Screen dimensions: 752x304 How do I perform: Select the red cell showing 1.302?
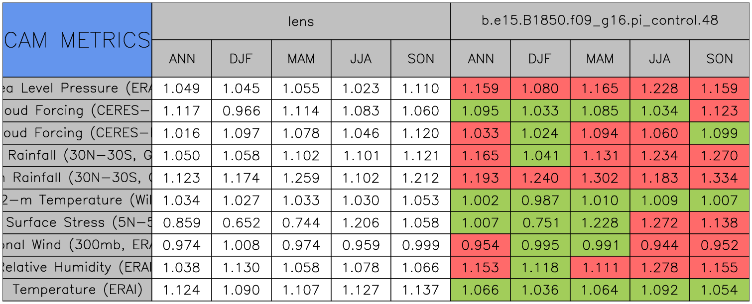[600, 178]
